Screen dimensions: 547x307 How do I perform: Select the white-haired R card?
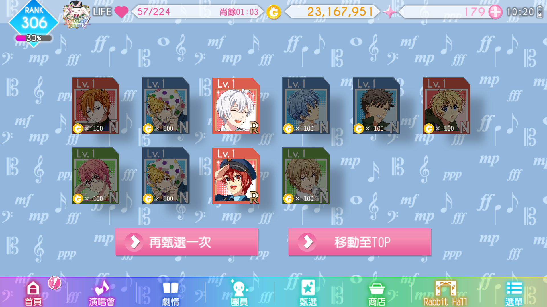pyautogui.click(x=236, y=106)
